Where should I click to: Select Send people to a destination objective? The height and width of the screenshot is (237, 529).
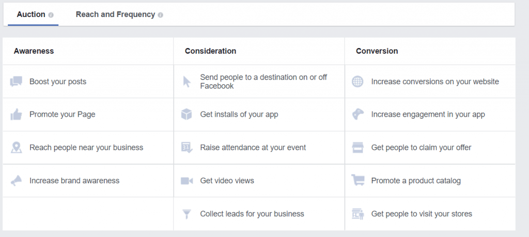coord(259,82)
